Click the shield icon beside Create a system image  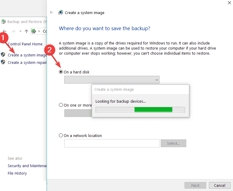pos(3,55)
